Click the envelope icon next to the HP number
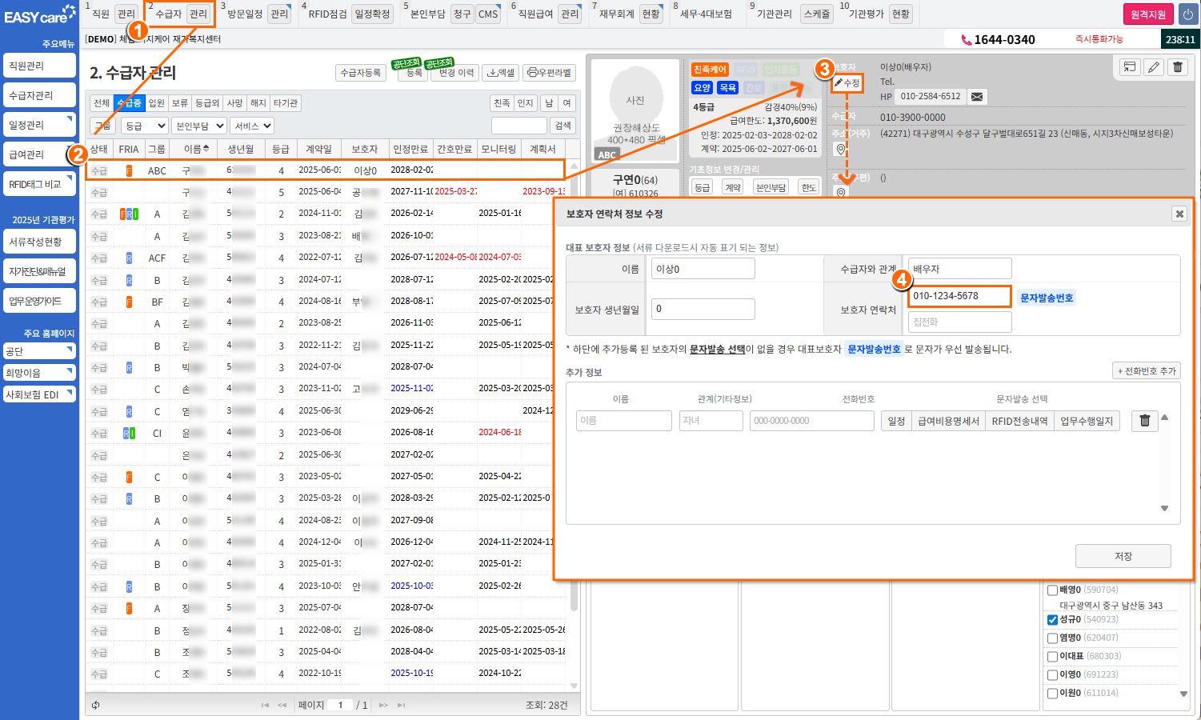This screenshot has height=720, width=1201. click(977, 97)
